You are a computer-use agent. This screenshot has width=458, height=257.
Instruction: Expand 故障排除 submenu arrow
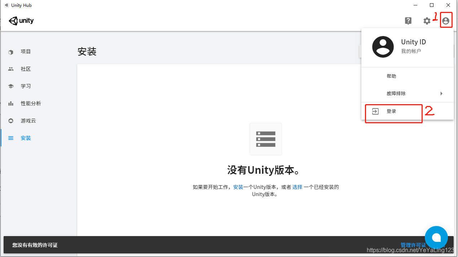pos(441,94)
